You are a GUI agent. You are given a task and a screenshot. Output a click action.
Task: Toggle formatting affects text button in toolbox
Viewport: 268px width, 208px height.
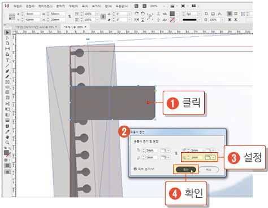coord(9,160)
